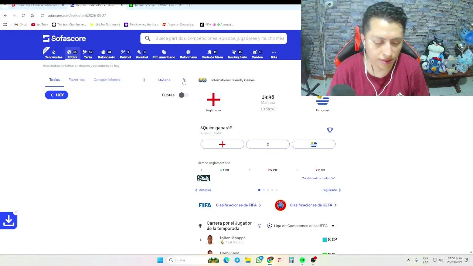Screen dimensions: 473x266
Task: Go to next day arrow
Action: point(184,80)
